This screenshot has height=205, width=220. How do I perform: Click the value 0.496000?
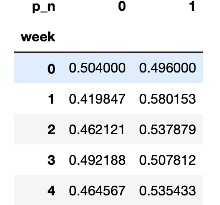167,68
